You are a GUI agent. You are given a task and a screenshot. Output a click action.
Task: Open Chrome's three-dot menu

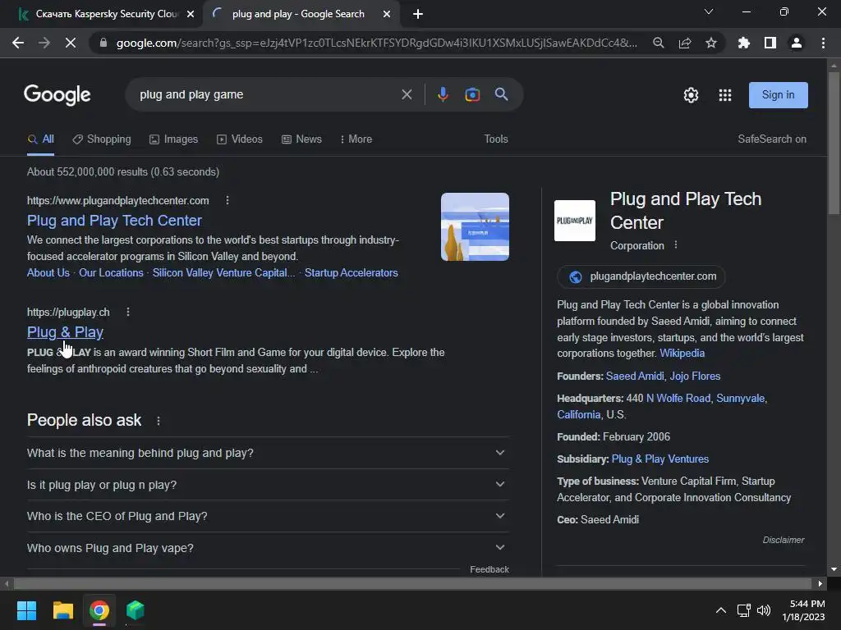click(x=823, y=43)
